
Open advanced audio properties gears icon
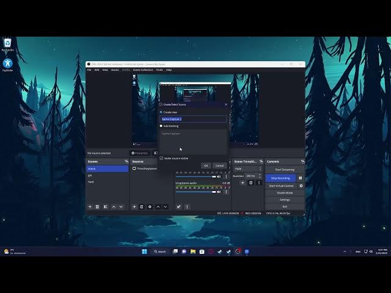coord(179,207)
